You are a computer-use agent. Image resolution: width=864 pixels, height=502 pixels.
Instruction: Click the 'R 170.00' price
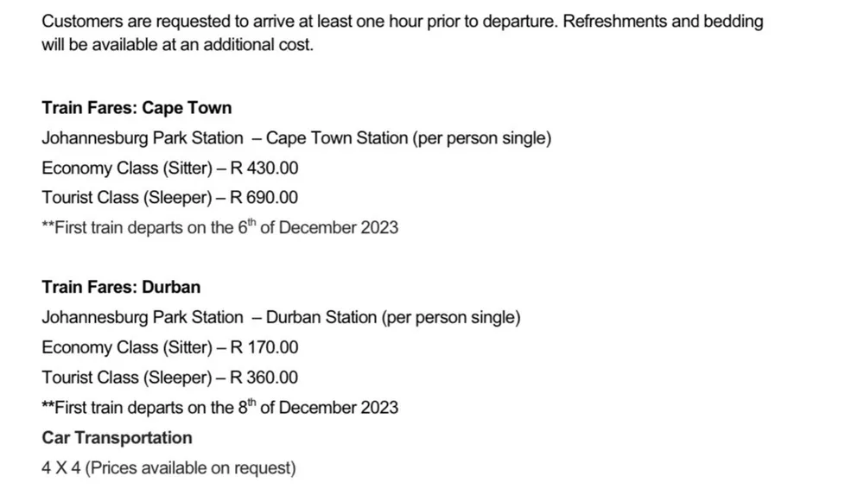tap(264, 347)
